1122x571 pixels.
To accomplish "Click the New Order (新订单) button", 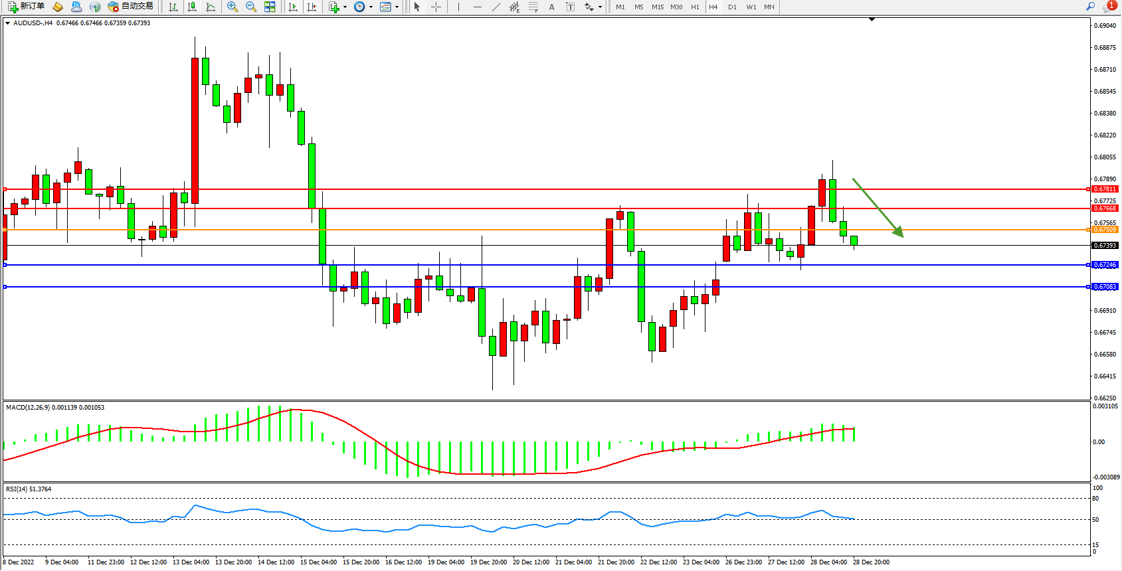I will (27, 7).
